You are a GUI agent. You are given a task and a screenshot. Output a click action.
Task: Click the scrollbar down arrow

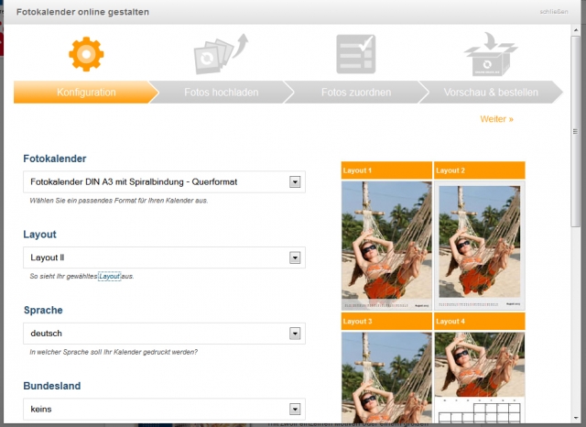575,418
